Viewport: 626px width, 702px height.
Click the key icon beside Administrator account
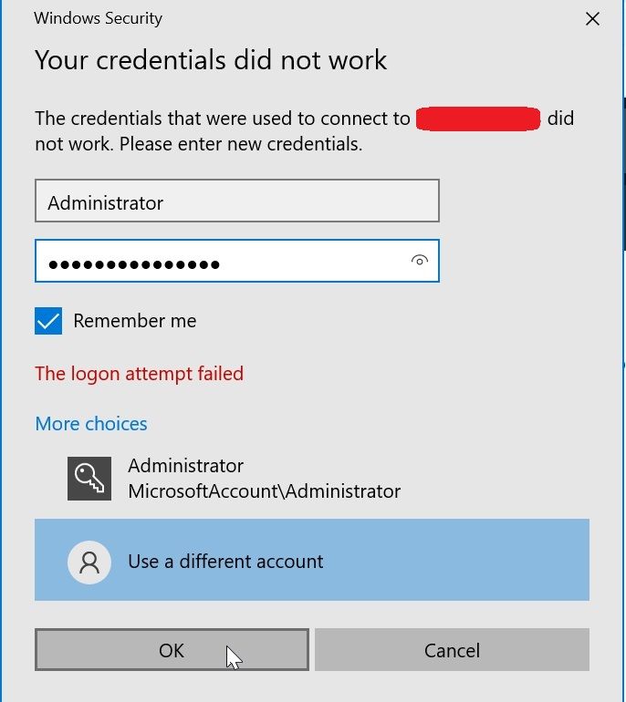[89, 479]
